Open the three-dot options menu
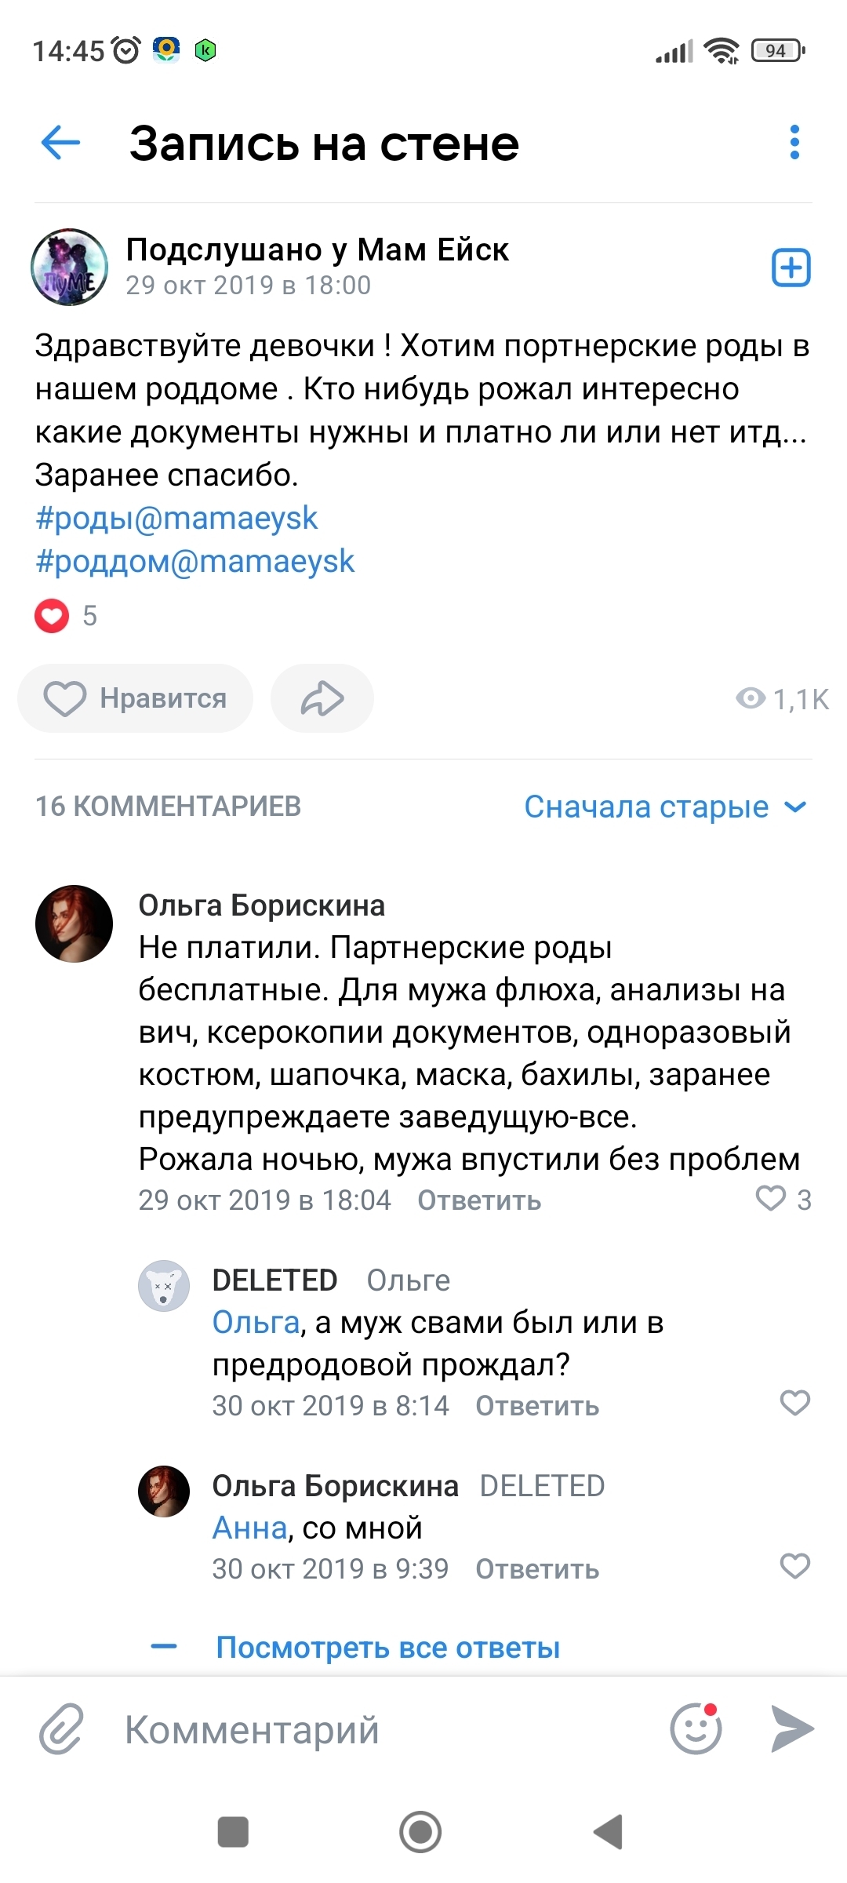 click(x=794, y=143)
